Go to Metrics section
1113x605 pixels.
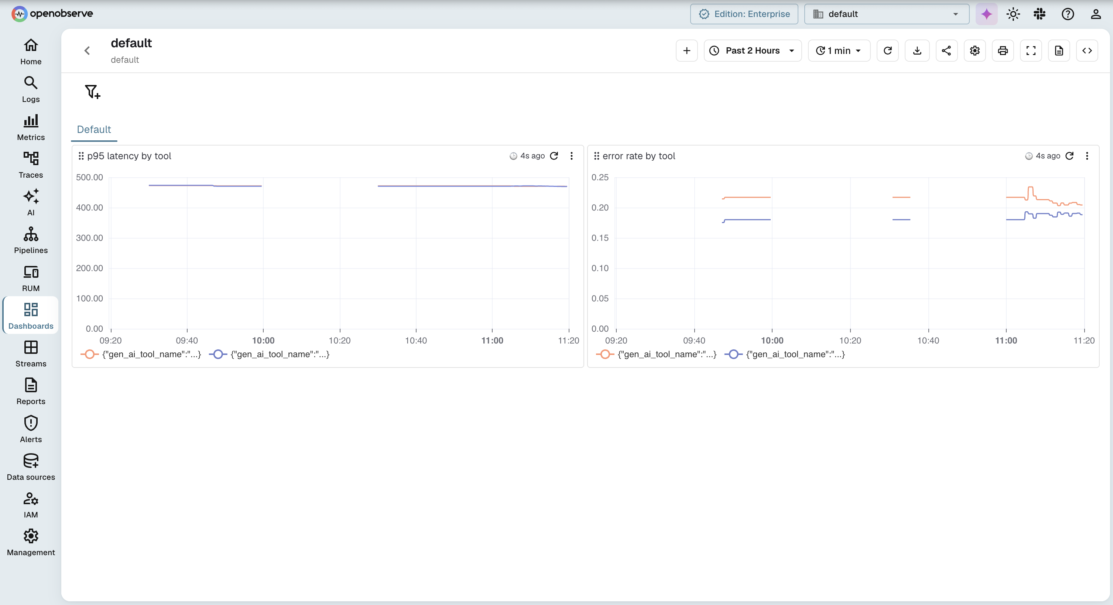point(31,127)
